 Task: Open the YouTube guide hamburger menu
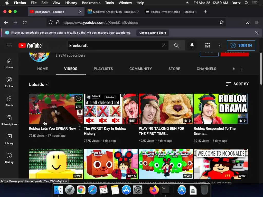(9, 45)
